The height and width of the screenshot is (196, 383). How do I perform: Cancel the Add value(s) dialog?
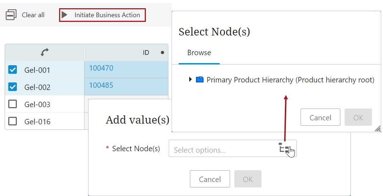coord(210,179)
